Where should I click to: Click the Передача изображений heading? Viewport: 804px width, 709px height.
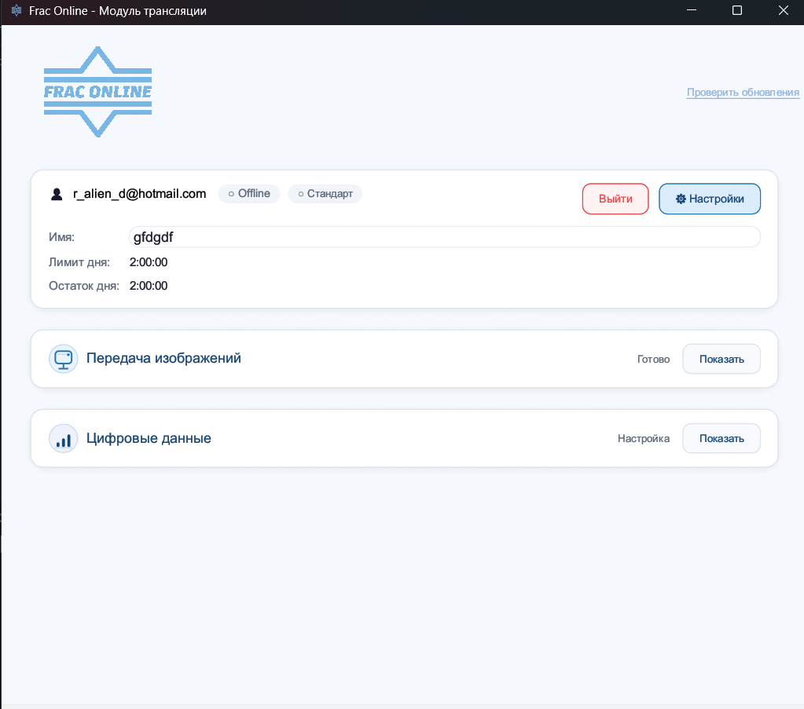pyautogui.click(x=163, y=359)
